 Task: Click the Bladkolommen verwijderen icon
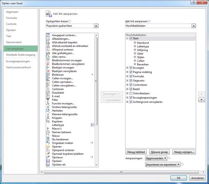48,64
